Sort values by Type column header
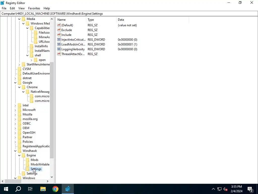Image resolution: width=258 pixels, height=194 pixels. (101, 20)
